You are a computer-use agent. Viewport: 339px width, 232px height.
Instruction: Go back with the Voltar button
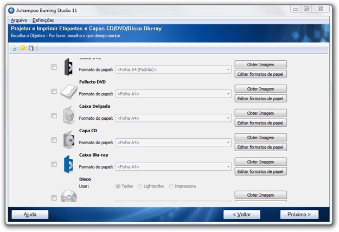pyautogui.click(x=242, y=215)
